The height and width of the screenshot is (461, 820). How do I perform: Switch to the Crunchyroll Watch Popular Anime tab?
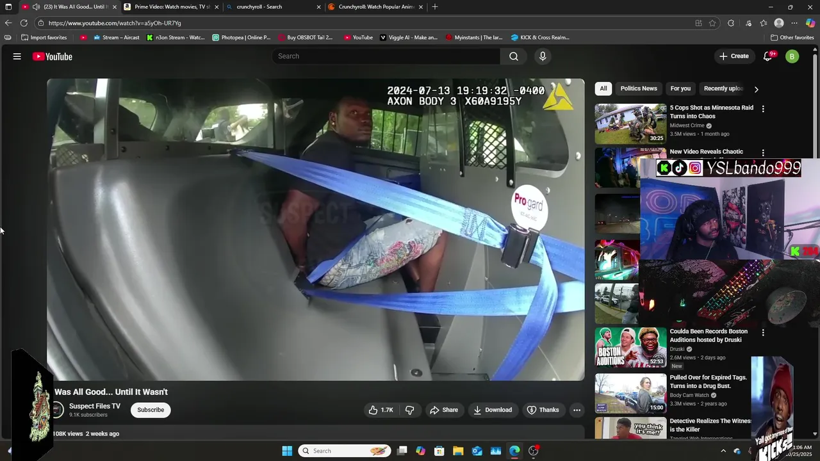[x=375, y=6]
